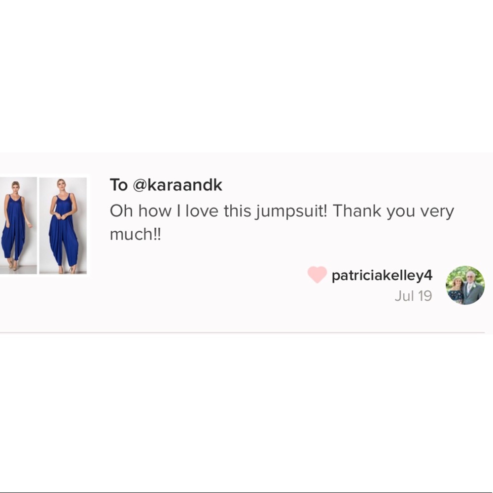Visit the @karaandk mention
Image resolution: width=493 pixels, height=493 pixels.
[x=177, y=184]
